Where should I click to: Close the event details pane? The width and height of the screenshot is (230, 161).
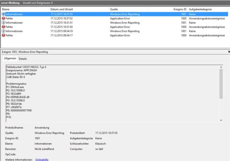pyautogui.click(x=228, y=52)
